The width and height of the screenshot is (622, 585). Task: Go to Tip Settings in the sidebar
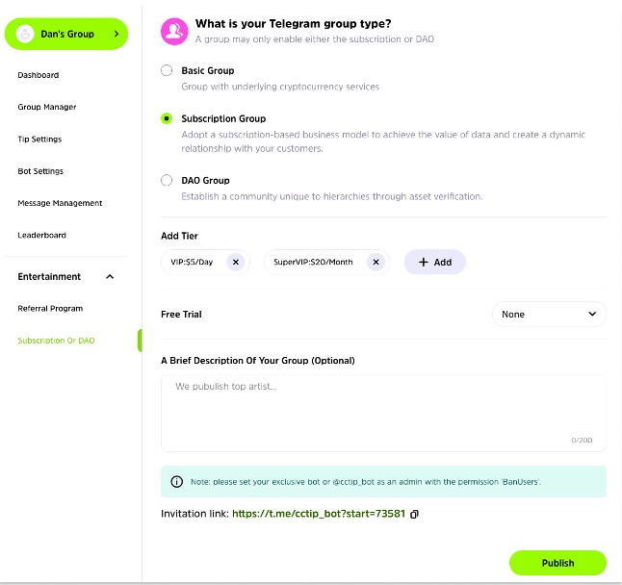point(39,140)
